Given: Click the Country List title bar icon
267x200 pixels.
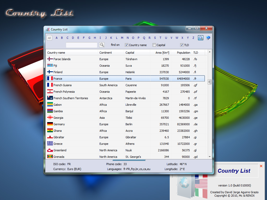Looking at the screenshot, I should coord(47,29).
